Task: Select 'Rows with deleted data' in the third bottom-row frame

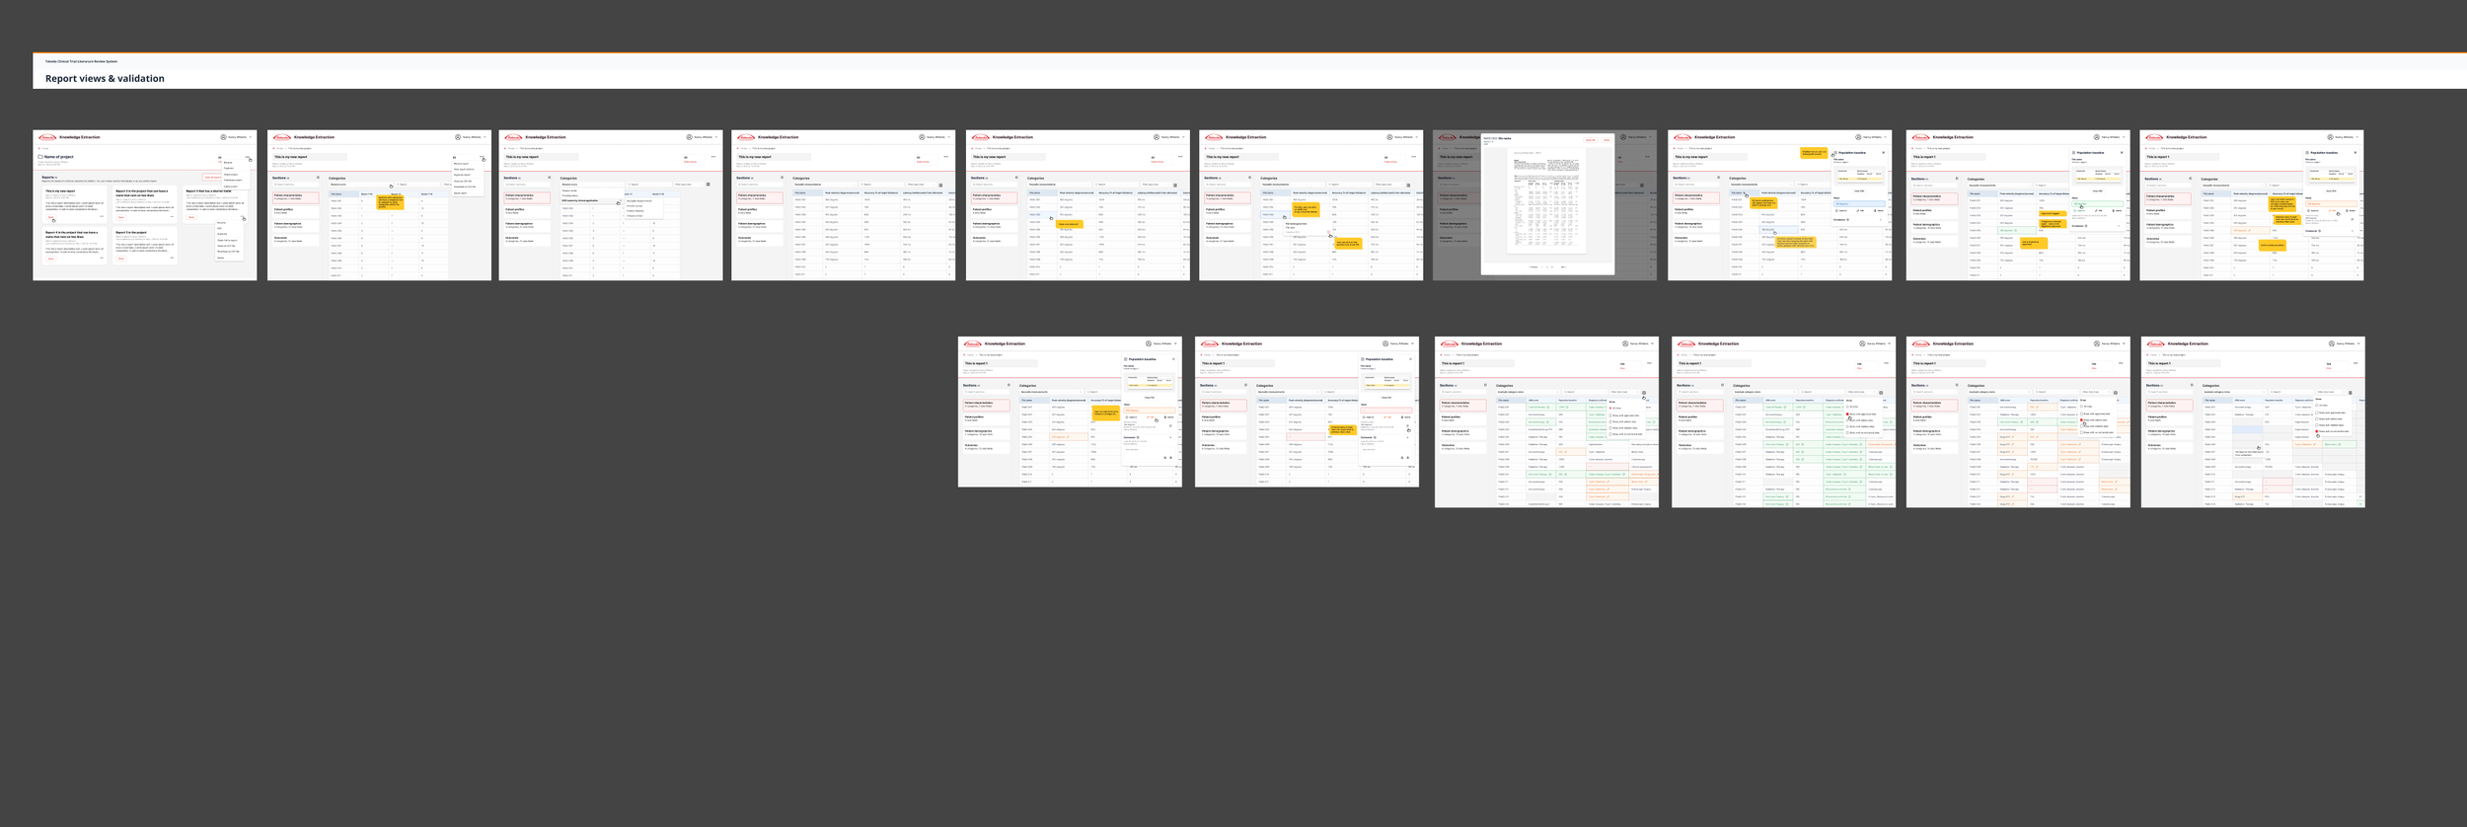Action: pyautogui.click(x=1623, y=427)
